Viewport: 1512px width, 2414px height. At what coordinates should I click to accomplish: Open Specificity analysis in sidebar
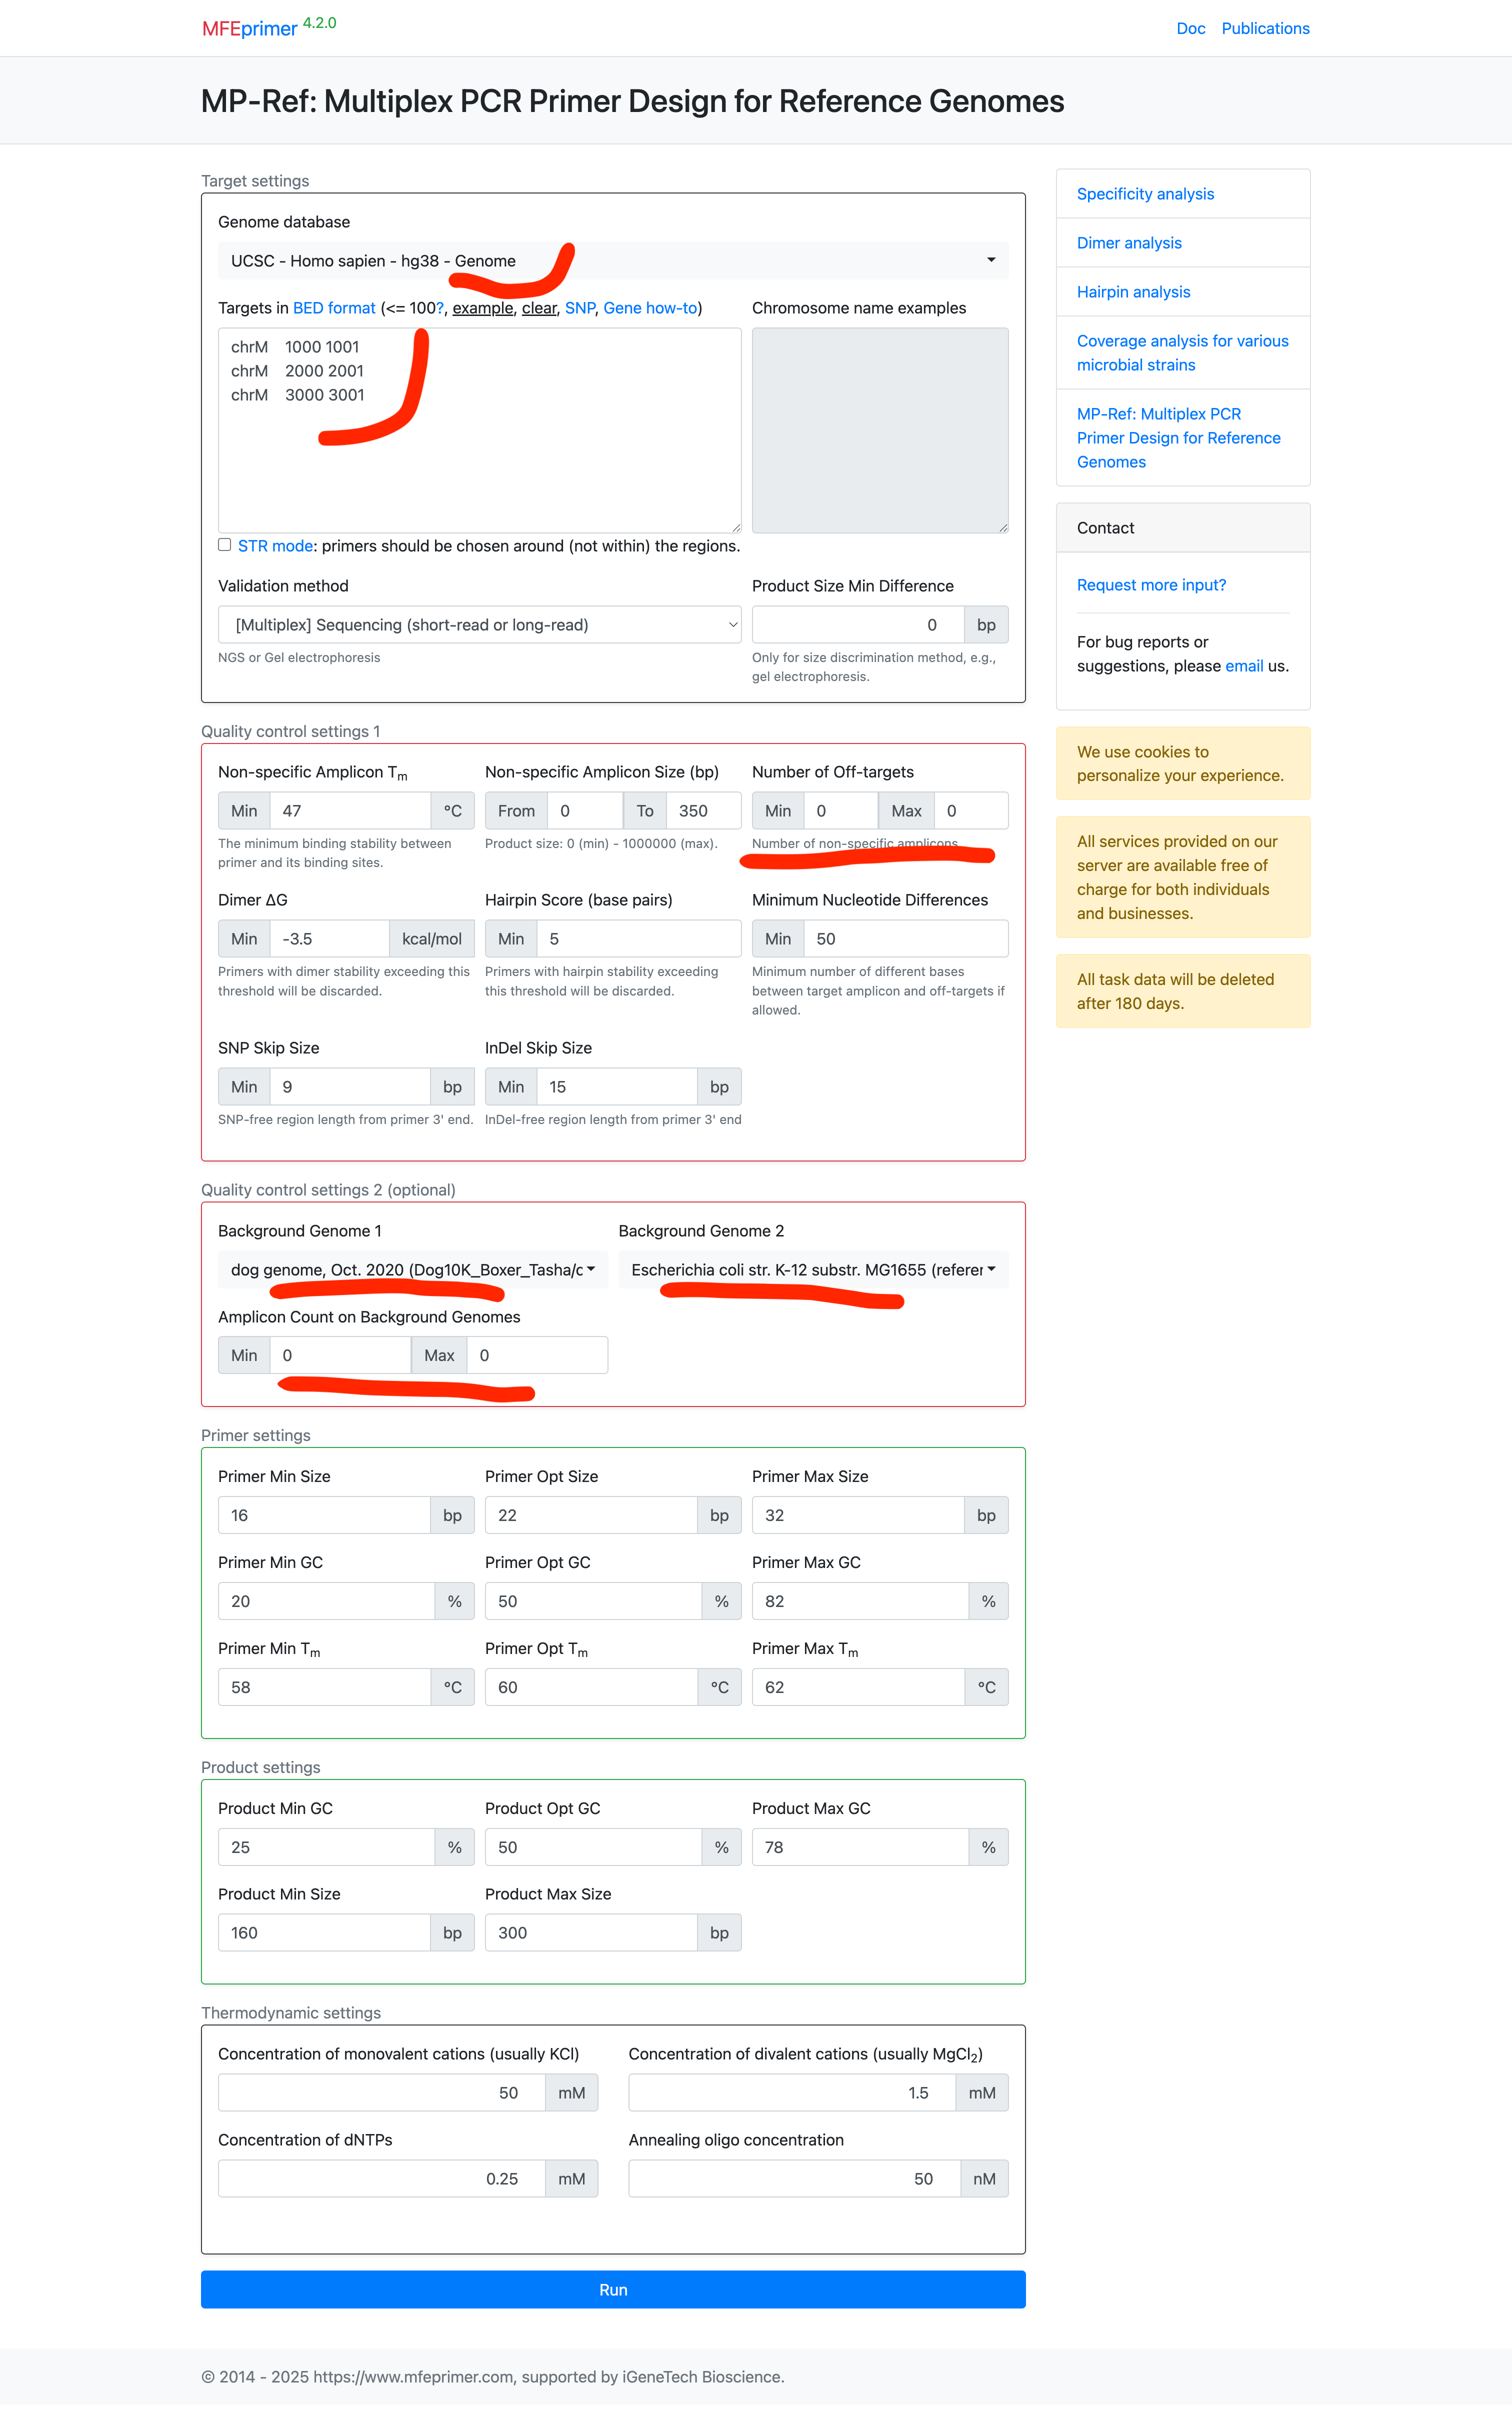(x=1145, y=194)
